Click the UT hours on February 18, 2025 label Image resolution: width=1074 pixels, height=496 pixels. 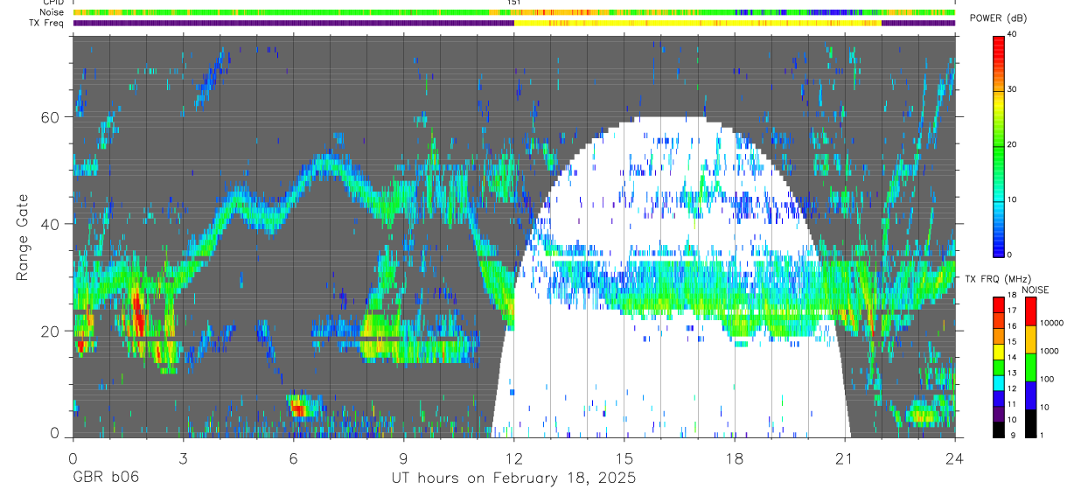(514, 479)
